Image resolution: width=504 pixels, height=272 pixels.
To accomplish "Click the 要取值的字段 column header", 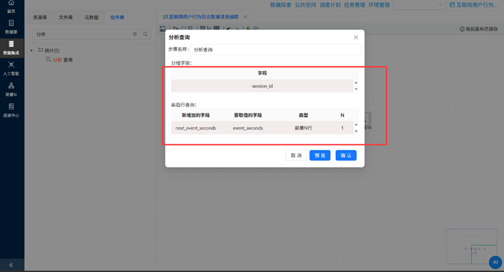I will pos(248,115).
